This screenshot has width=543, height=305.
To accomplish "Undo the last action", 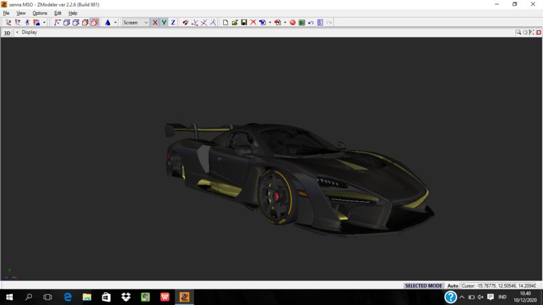I will coord(311,22).
